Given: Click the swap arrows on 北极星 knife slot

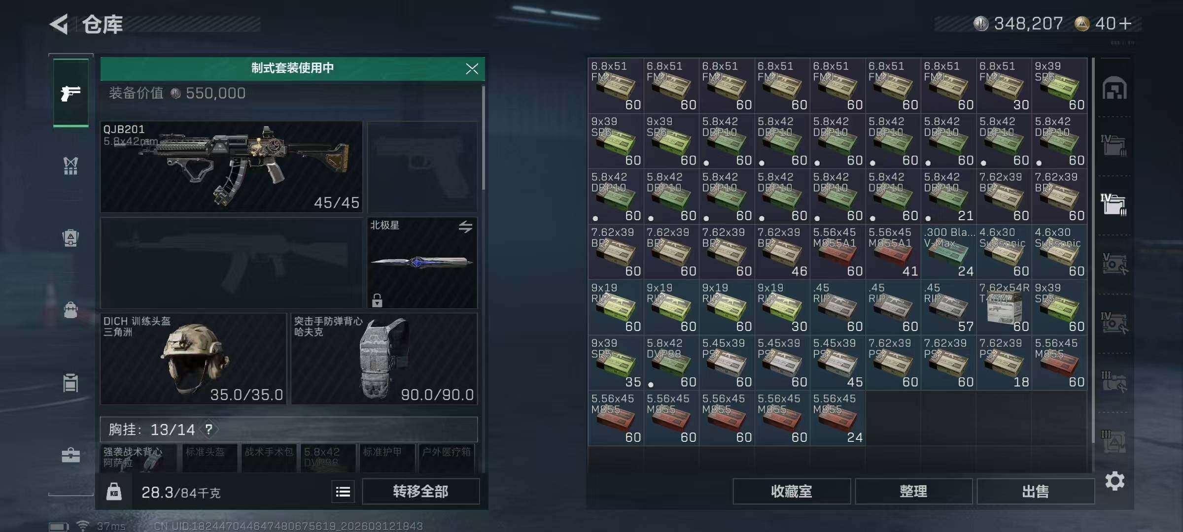Looking at the screenshot, I should coord(465,227).
